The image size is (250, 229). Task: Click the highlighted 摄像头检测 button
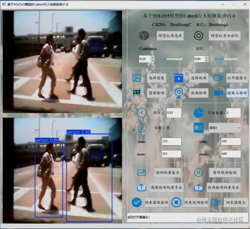237,93
